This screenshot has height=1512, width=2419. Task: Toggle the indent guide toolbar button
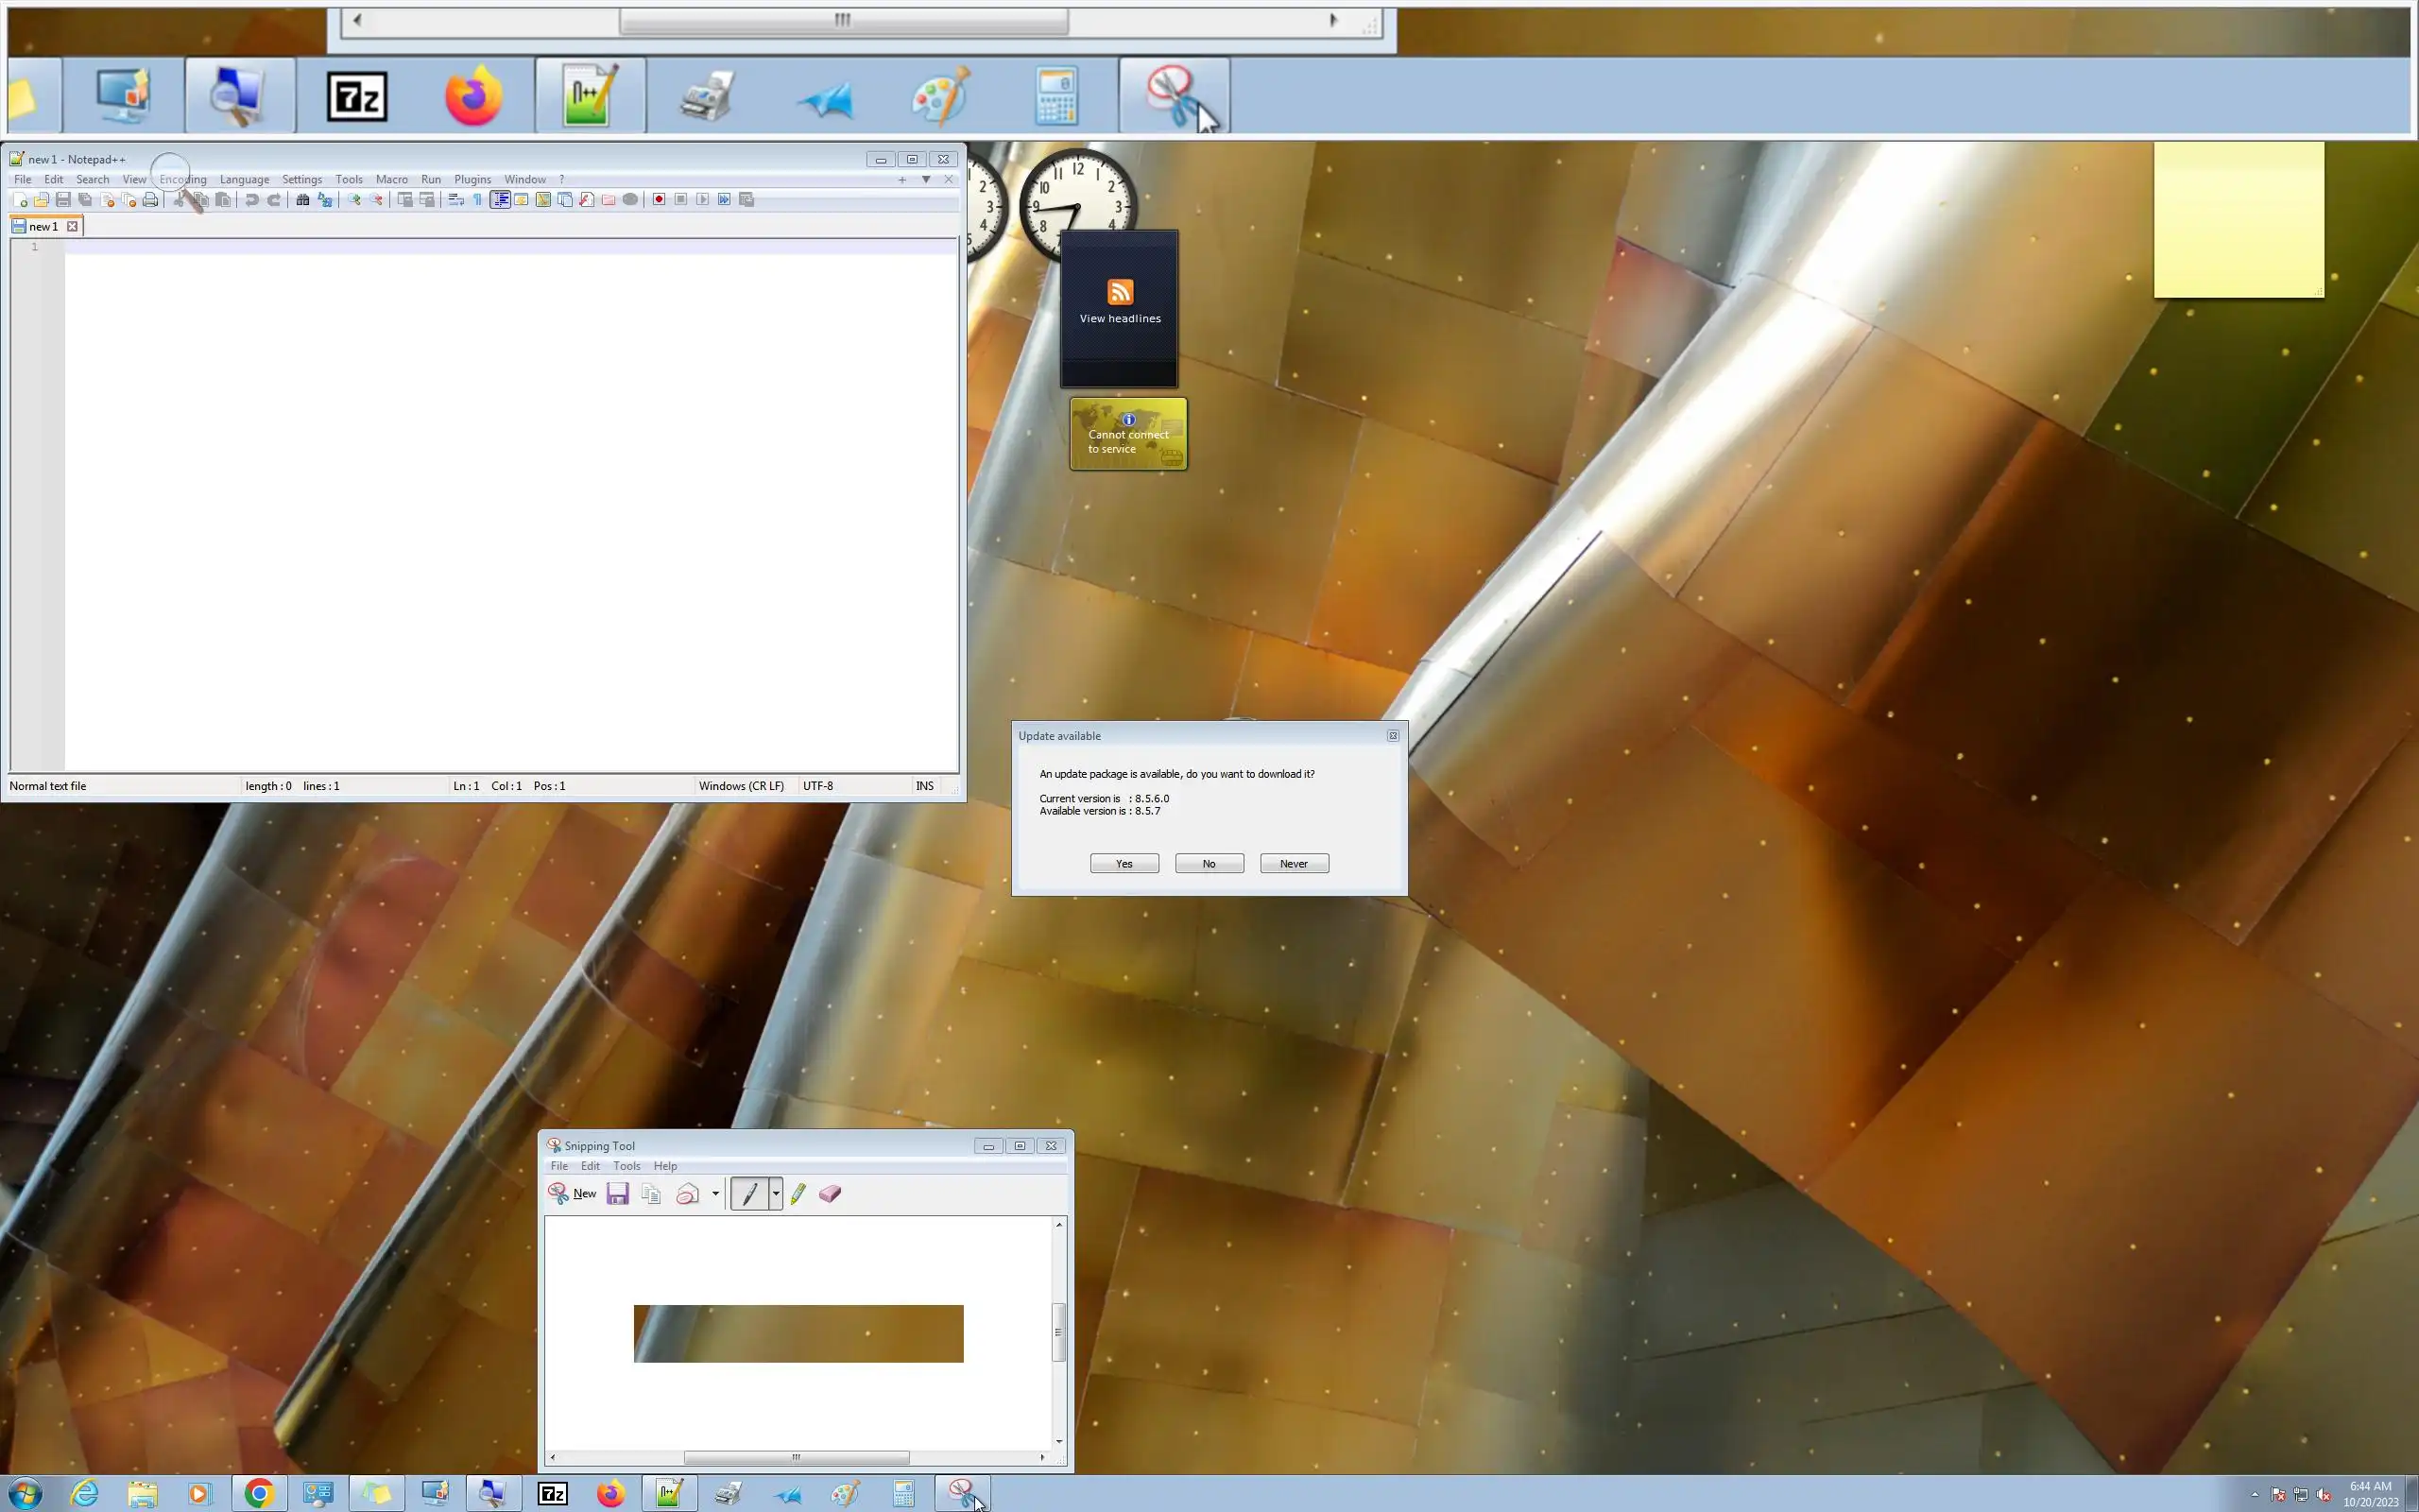[x=500, y=200]
